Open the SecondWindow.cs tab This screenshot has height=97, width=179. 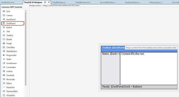pyautogui.click(x=108, y=2)
